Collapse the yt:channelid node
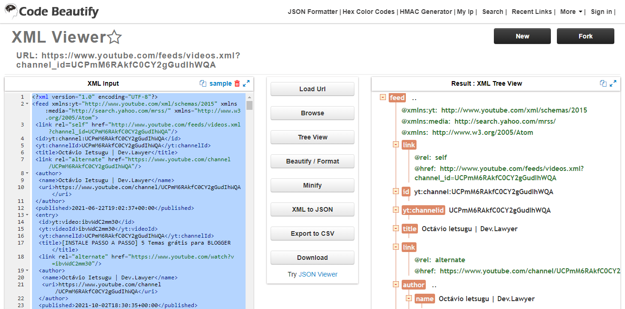Screen dimensions: 625x309 396,210
